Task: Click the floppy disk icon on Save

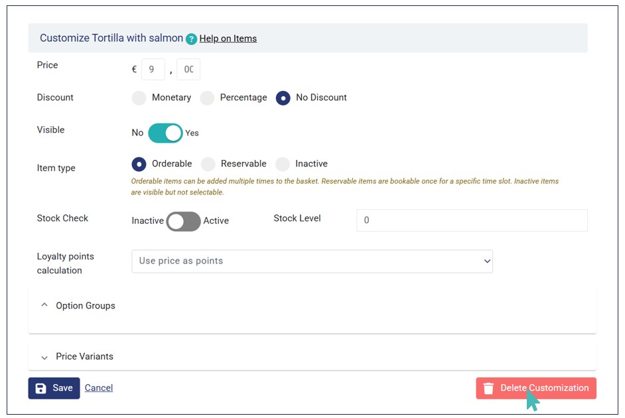Action: (x=41, y=388)
